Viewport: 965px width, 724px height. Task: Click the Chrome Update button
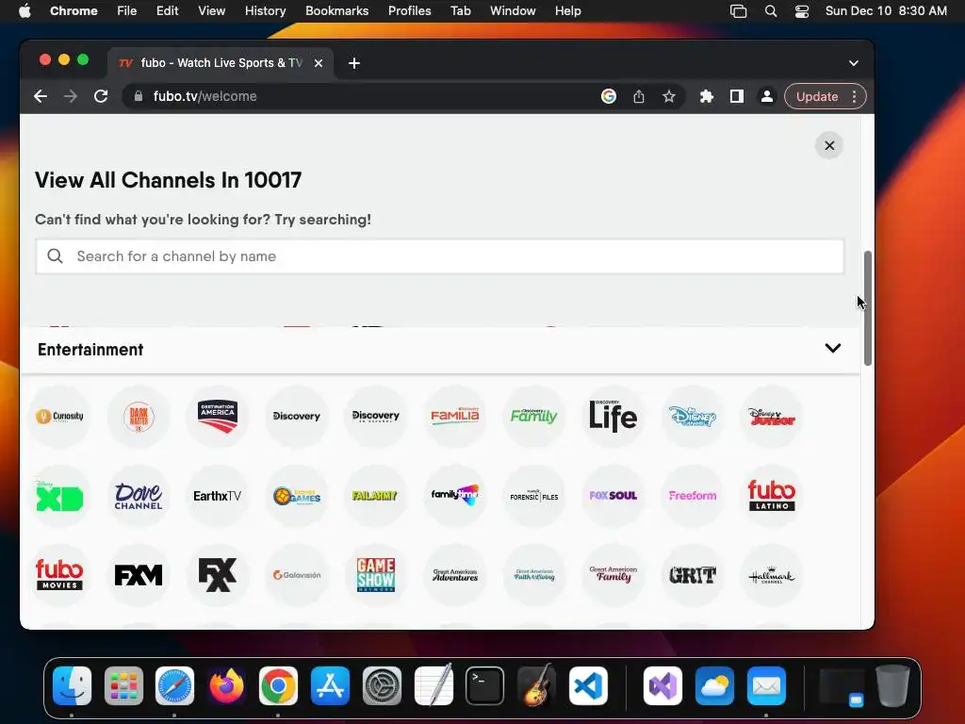click(x=817, y=97)
